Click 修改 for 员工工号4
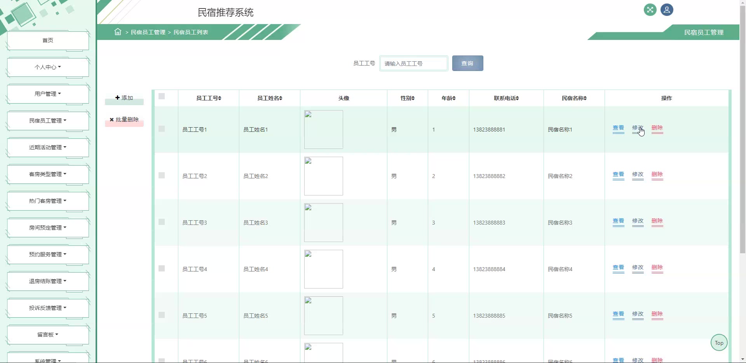This screenshot has width=746, height=363. pyautogui.click(x=638, y=268)
